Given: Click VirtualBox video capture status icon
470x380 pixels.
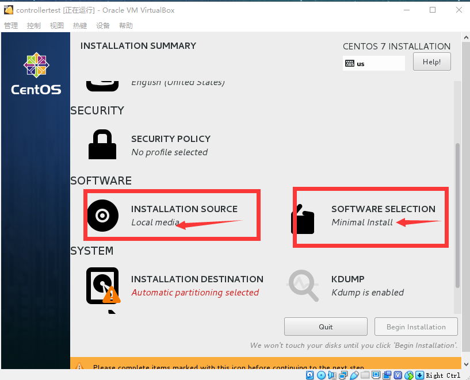Looking at the screenshot, I should click(x=387, y=375).
